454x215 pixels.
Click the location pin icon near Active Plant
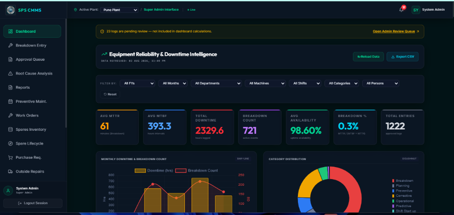point(75,10)
